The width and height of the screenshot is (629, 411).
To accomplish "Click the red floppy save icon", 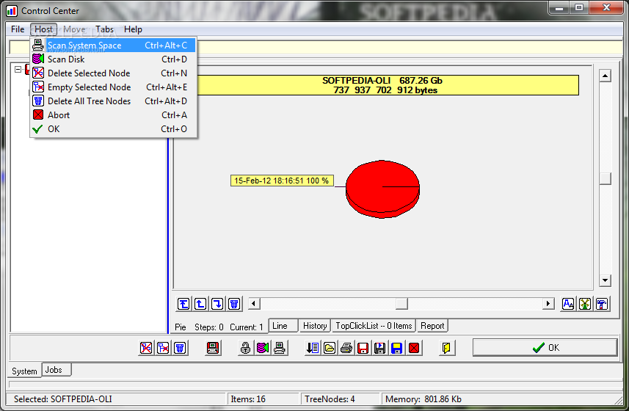I will pyautogui.click(x=363, y=348).
